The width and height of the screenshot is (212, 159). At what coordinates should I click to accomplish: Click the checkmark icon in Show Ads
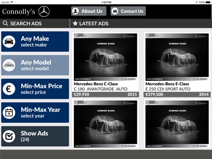[9, 136]
